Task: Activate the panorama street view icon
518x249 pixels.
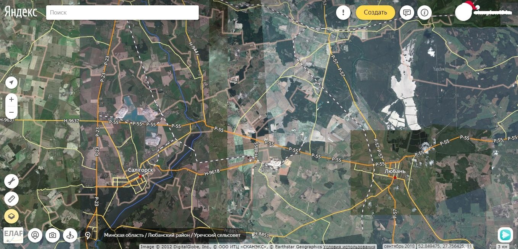Action: [70, 235]
